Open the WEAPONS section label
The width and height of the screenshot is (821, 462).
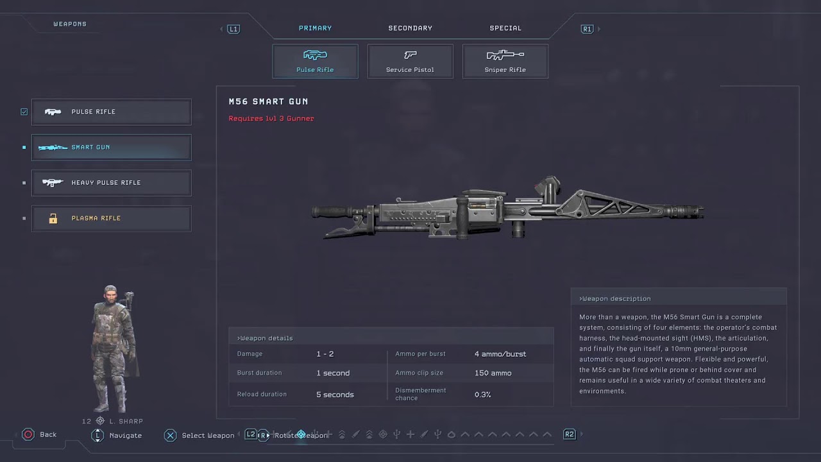coord(70,24)
